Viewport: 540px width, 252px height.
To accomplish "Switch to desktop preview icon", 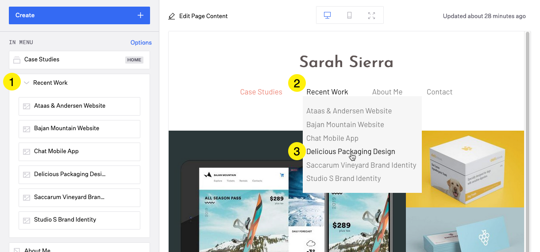I will point(328,15).
